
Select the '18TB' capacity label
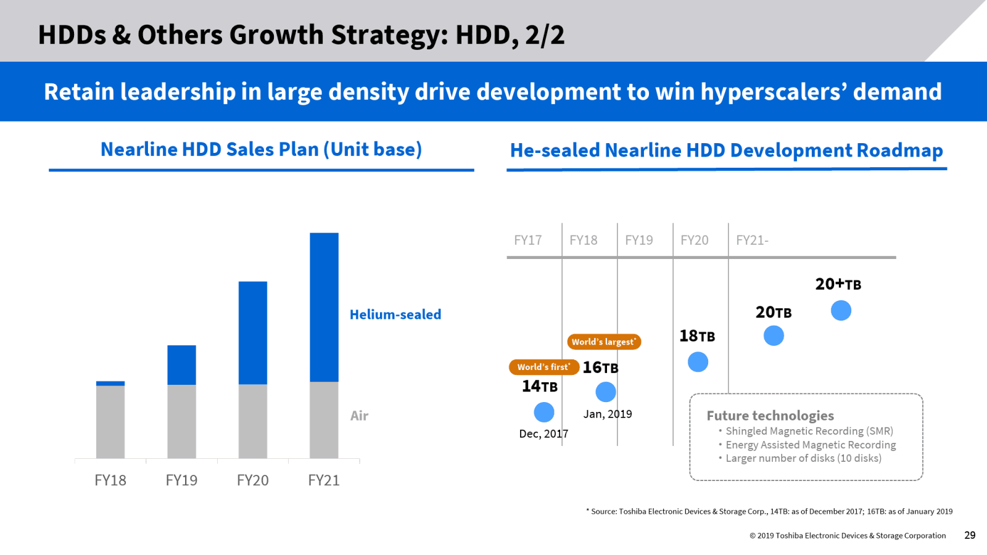pyautogui.click(x=697, y=336)
